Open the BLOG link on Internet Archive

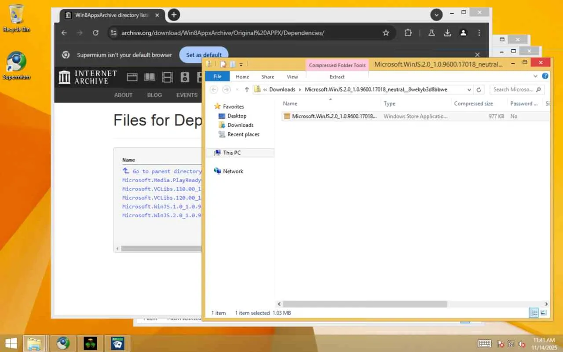click(154, 95)
